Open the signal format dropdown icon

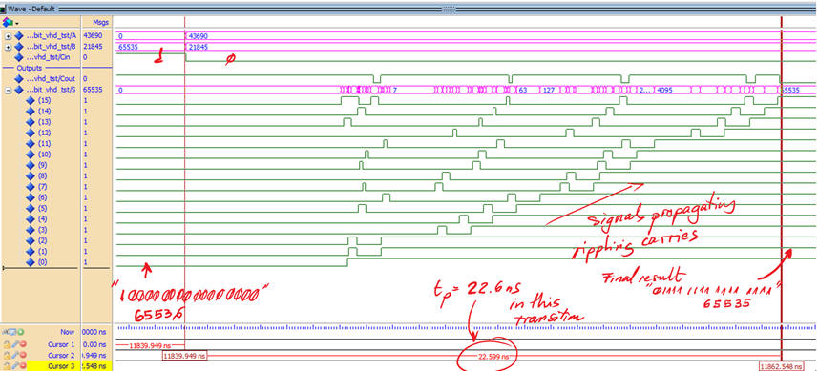pos(10,22)
